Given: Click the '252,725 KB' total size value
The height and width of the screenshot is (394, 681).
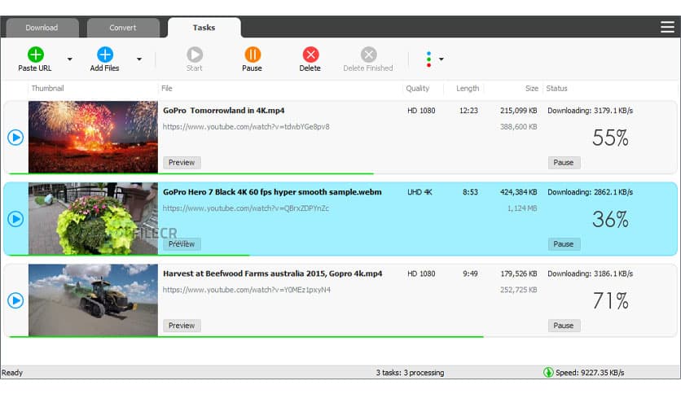Looking at the screenshot, I should 519,290.
